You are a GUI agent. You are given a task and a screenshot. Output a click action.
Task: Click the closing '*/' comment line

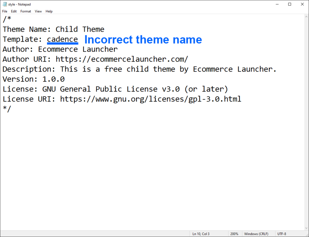7,109
